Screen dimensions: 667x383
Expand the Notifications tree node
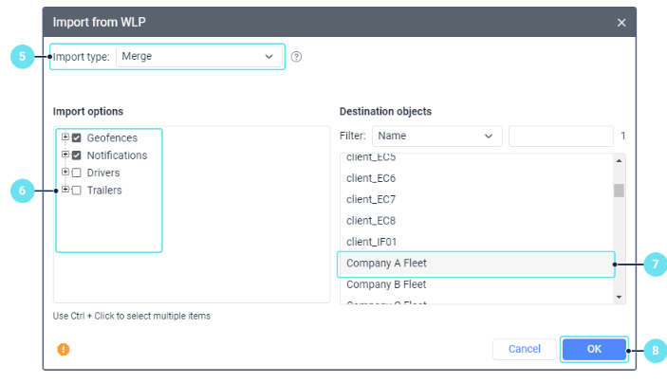pyautogui.click(x=65, y=155)
